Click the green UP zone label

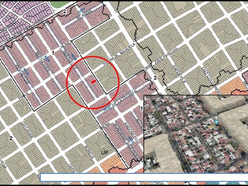point(105,152)
